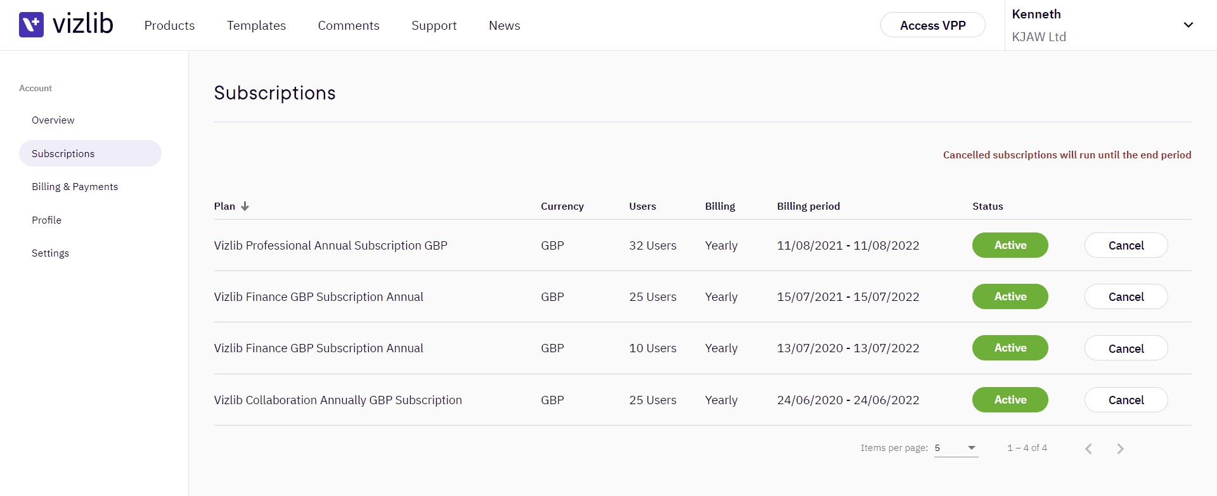Click the Status column header

click(988, 207)
